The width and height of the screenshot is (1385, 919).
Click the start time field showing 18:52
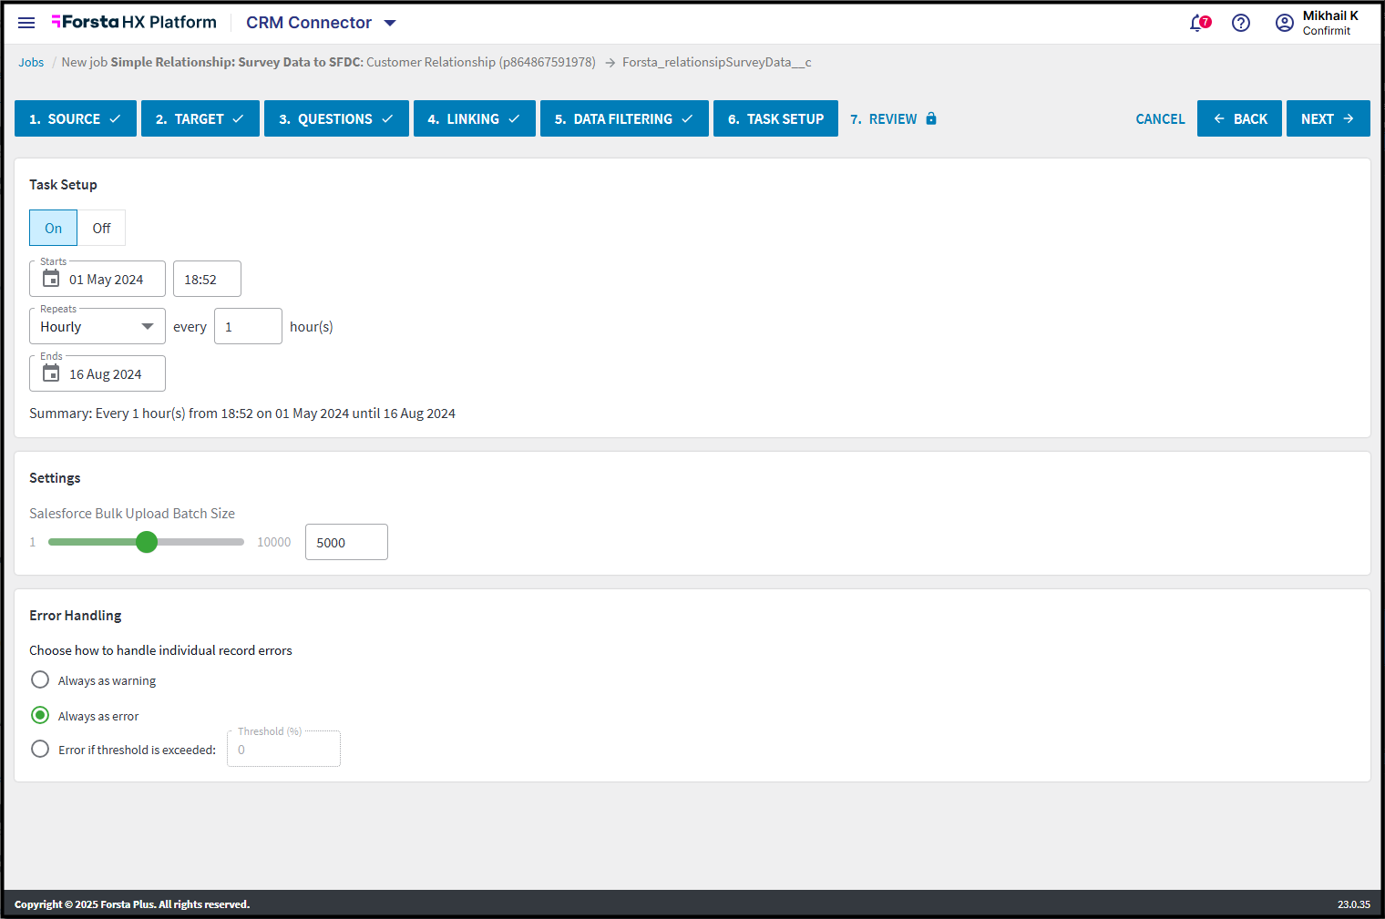(x=207, y=279)
